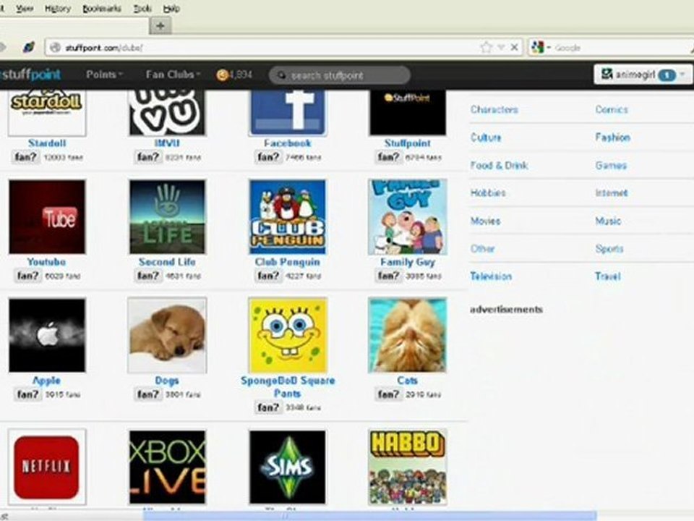Click the Youtube club image

pyautogui.click(x=47, y=216)
